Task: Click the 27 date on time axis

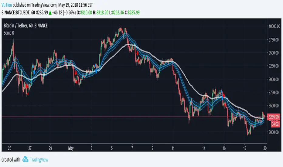Action: [30, 148]
